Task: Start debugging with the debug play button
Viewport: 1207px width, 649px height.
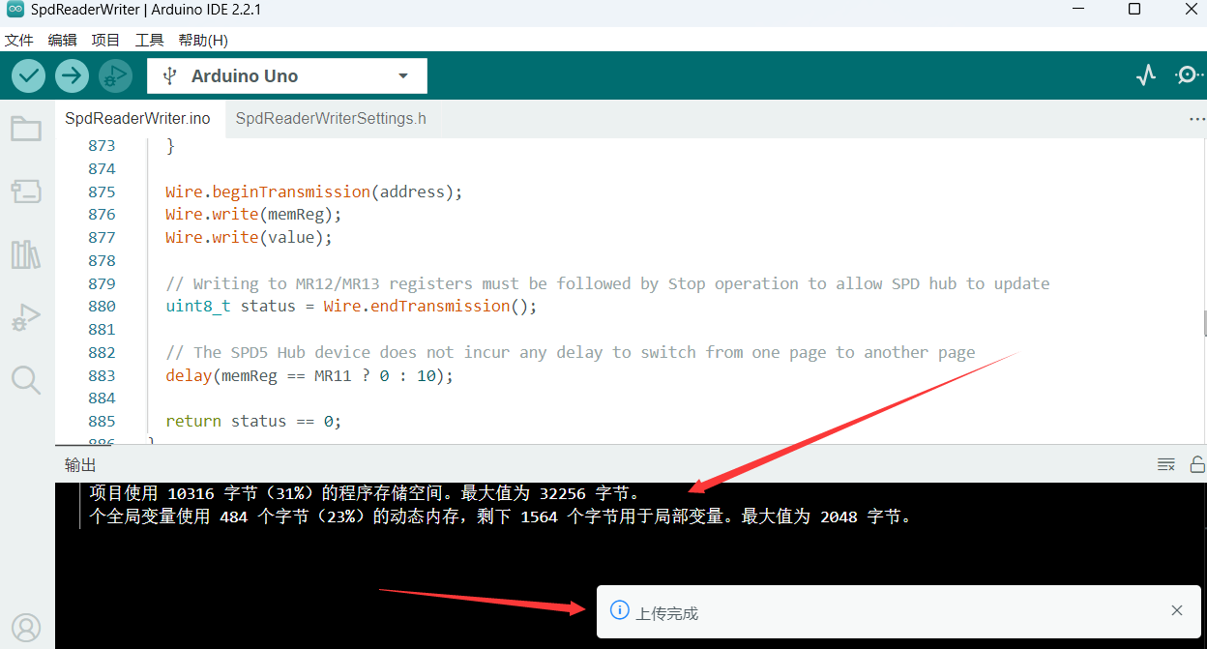Action: (x=115, y=75)
